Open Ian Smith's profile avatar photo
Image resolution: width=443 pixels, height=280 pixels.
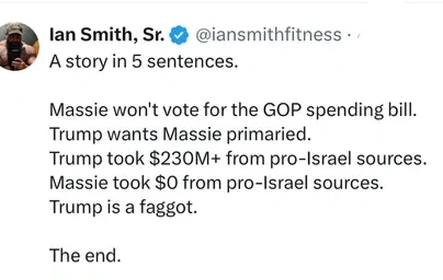pos(18,47)
